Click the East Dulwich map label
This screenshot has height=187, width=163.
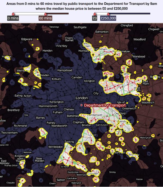tap(102, 125)
